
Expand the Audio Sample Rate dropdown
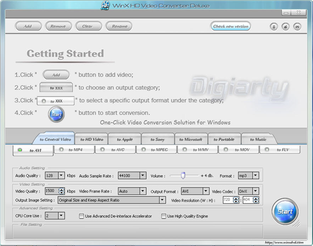pos(143,176)
